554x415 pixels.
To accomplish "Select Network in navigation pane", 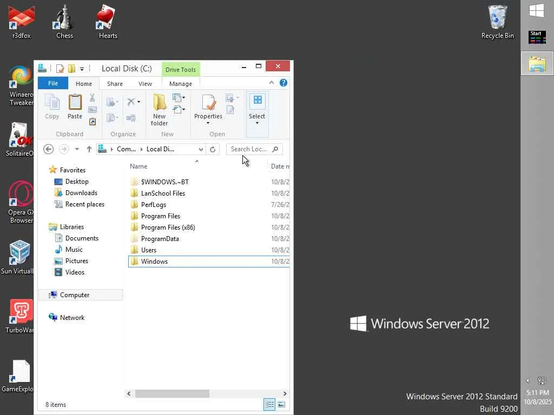I will click(72, 318).
